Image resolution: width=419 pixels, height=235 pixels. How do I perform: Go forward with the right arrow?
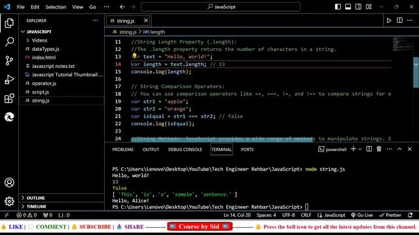point(133,7)
